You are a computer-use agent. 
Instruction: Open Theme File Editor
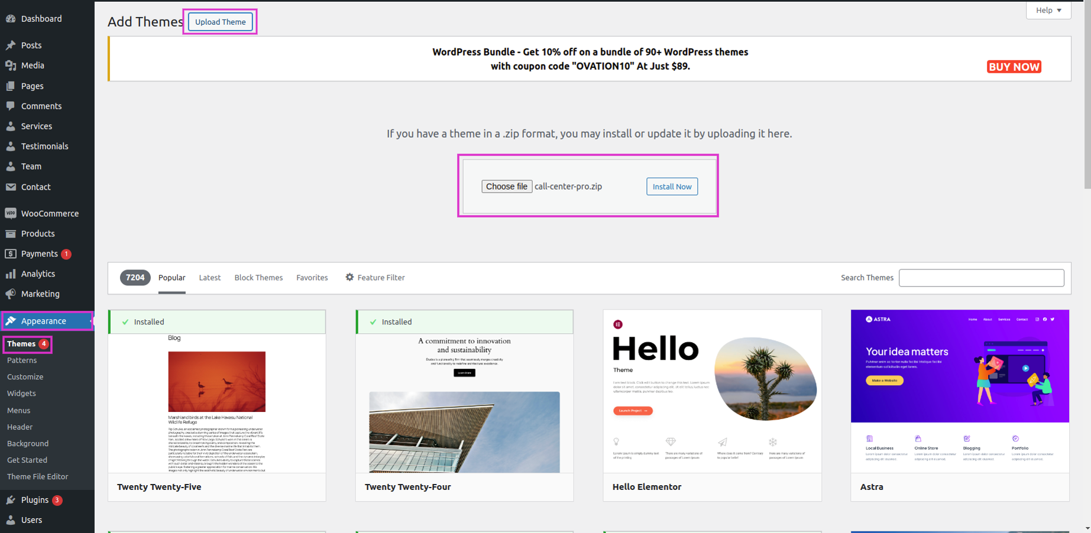37,477
